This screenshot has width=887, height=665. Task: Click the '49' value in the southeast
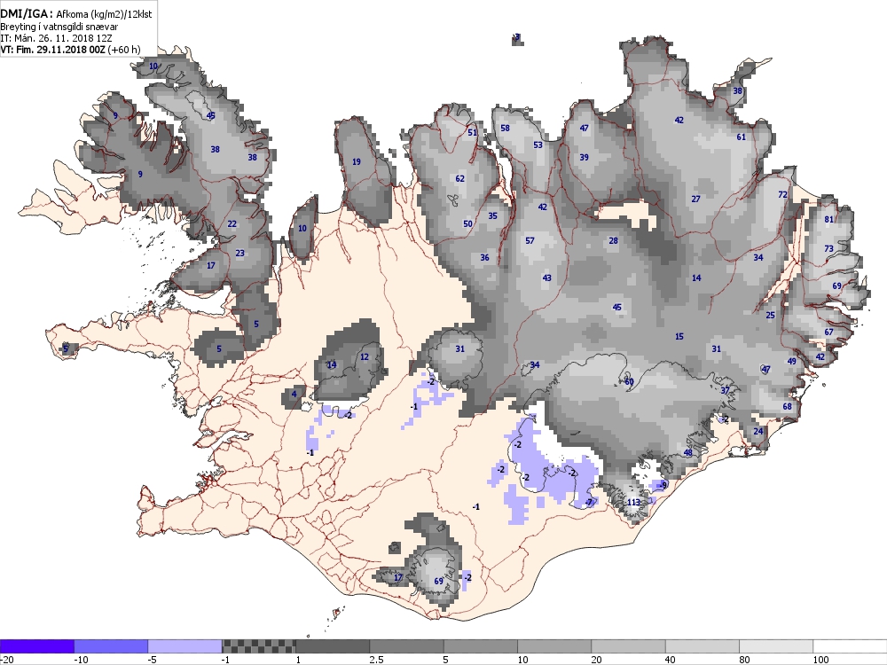click(791, 362)
